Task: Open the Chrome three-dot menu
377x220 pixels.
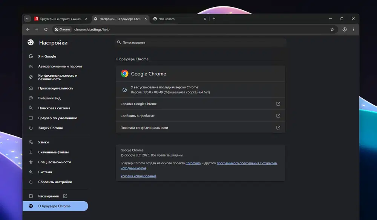Action: tap(354, 29)
